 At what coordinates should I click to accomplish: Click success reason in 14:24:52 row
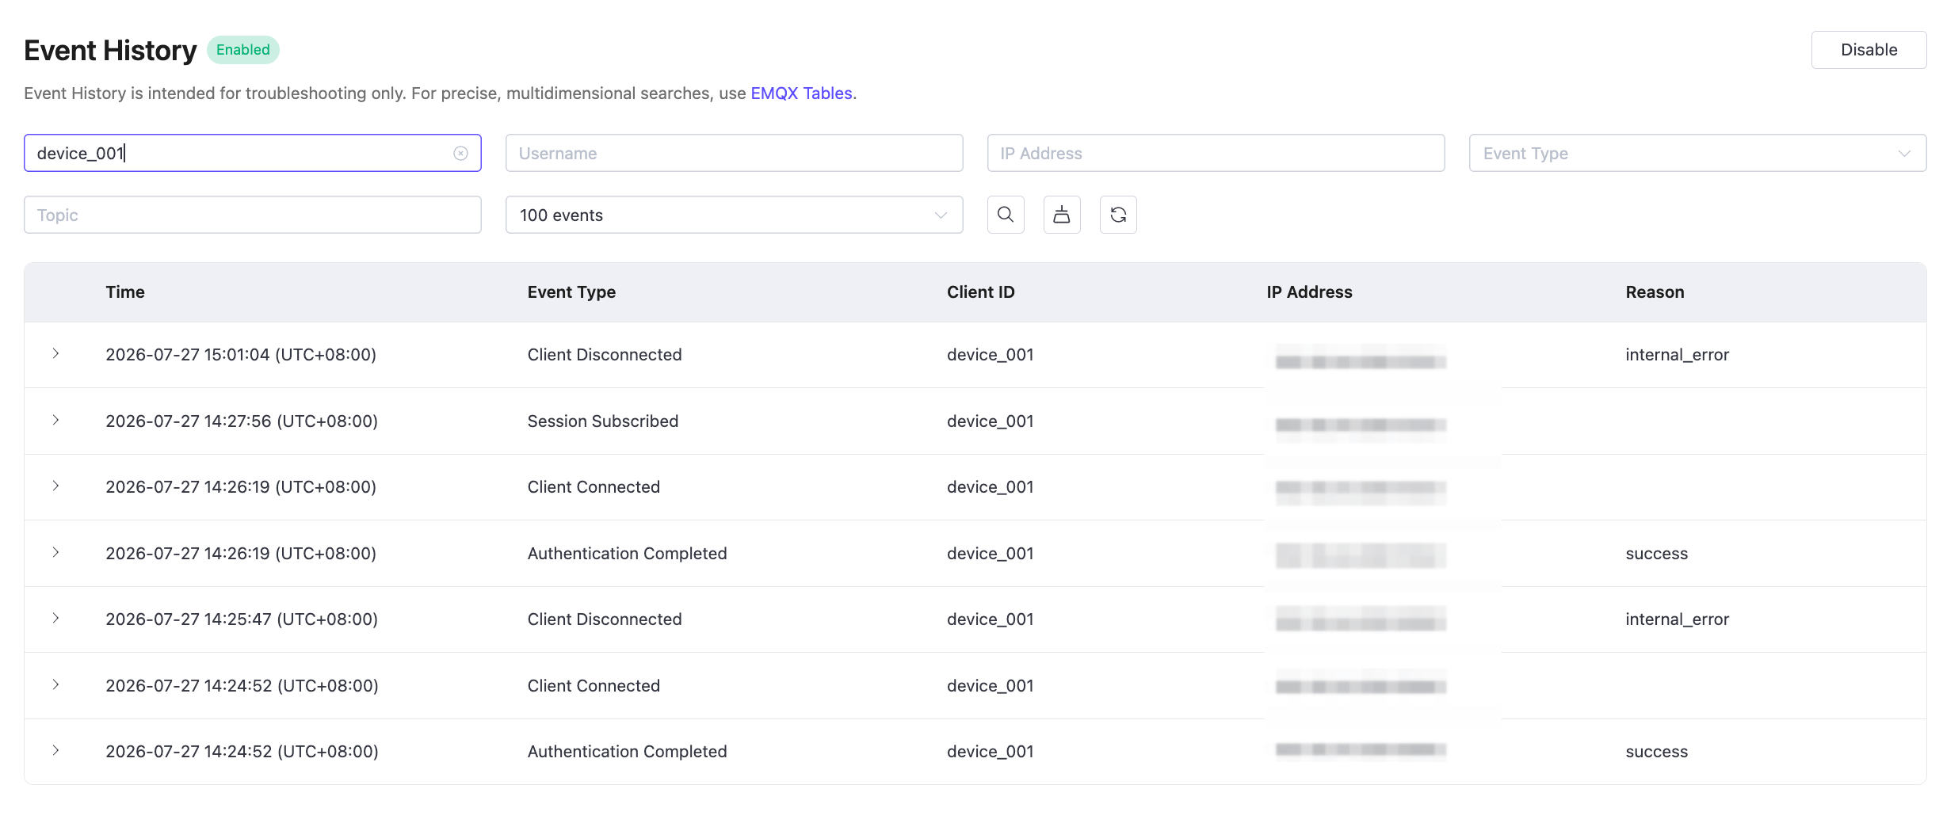click(1656, 752)
